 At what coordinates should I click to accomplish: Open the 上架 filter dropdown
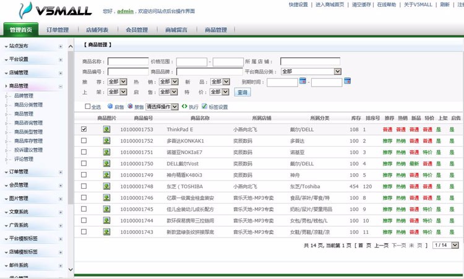(117, 92)
